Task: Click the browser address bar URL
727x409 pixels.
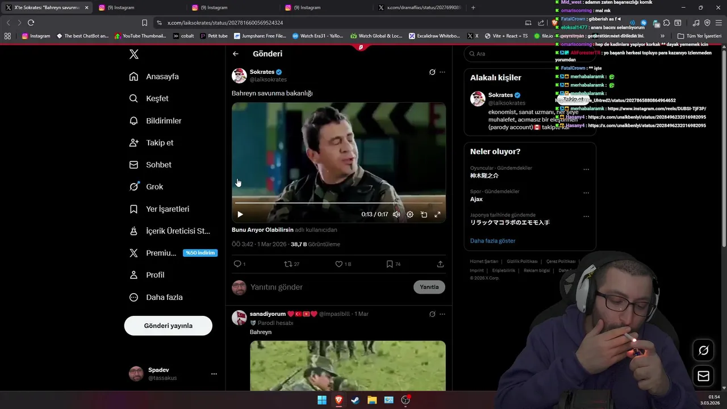Action: [225, 23]
